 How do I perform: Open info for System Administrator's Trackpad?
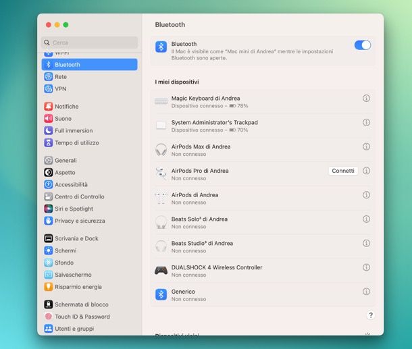coord(366,122)
